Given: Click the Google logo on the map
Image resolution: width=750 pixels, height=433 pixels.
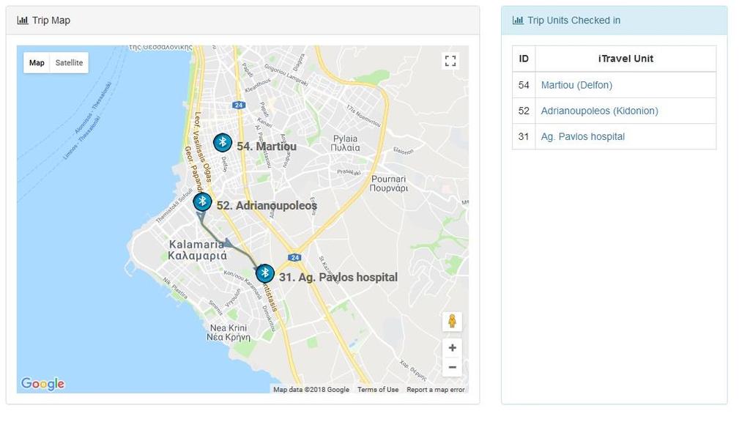Looking at the screenshot, I should pyautogui.click(x=42, y=384).
